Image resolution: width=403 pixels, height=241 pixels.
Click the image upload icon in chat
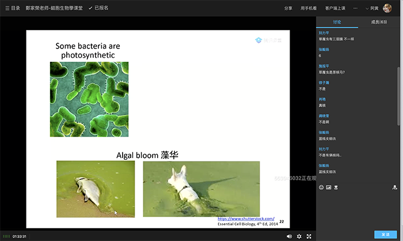328,187
